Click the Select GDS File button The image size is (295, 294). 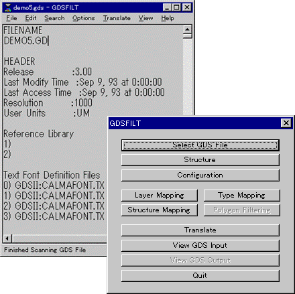pos(200,145)
